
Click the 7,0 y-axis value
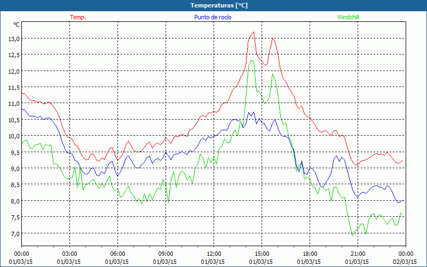pyautogui.click(x=15, y=233)
